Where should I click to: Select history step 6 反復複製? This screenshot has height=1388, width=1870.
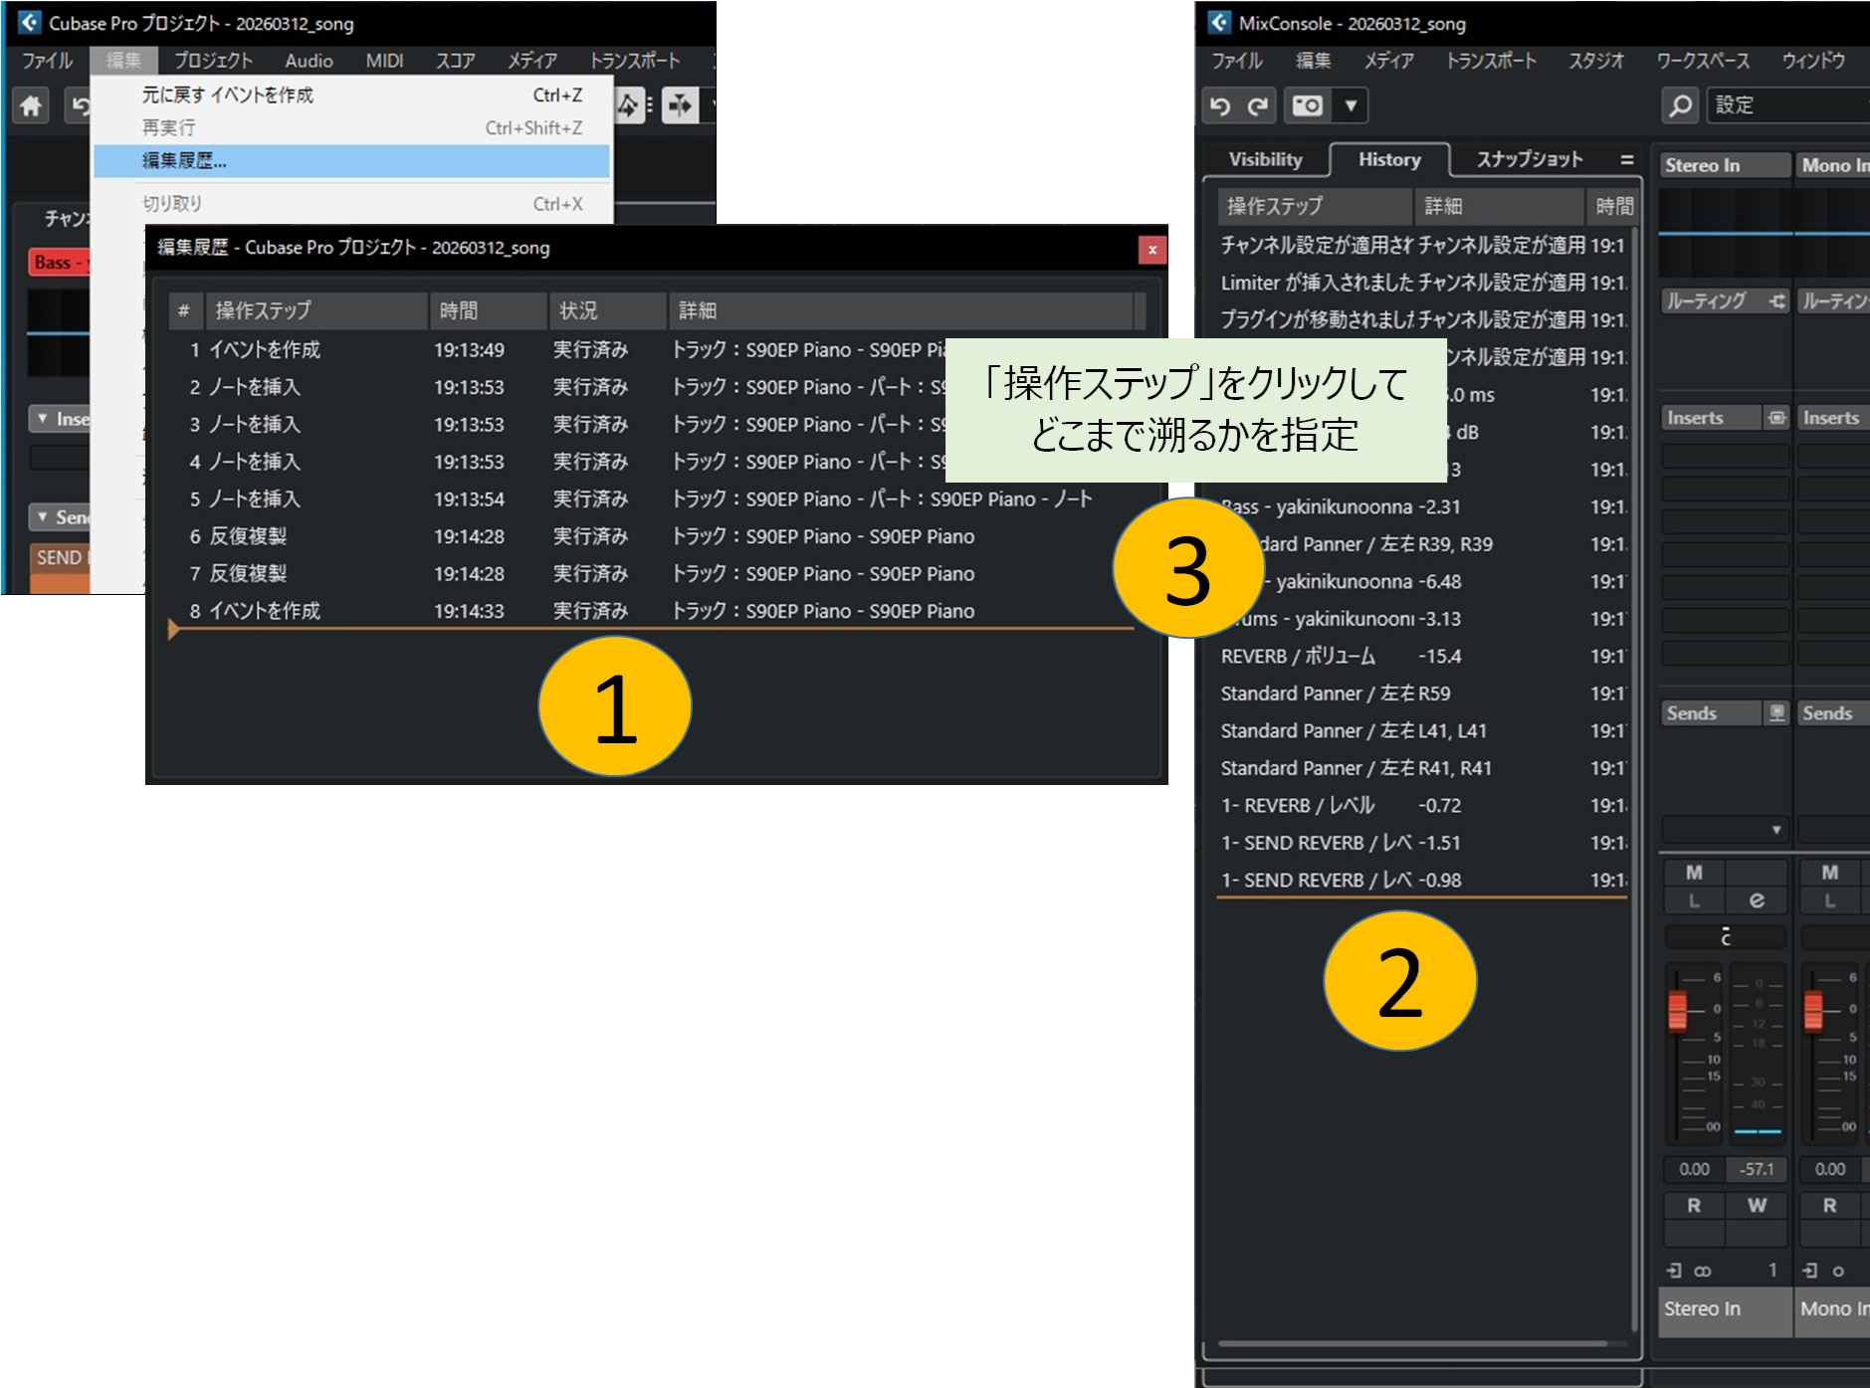[x=249, y=536]
